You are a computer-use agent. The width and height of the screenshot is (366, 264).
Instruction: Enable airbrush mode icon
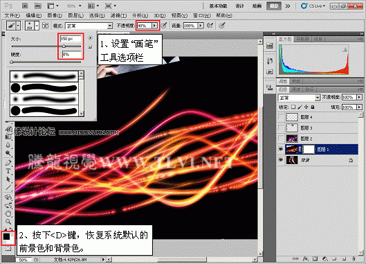(x=210, y=25)
